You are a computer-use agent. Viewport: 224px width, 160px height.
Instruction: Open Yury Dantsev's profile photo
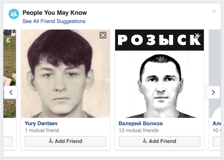tap(65, 74)
